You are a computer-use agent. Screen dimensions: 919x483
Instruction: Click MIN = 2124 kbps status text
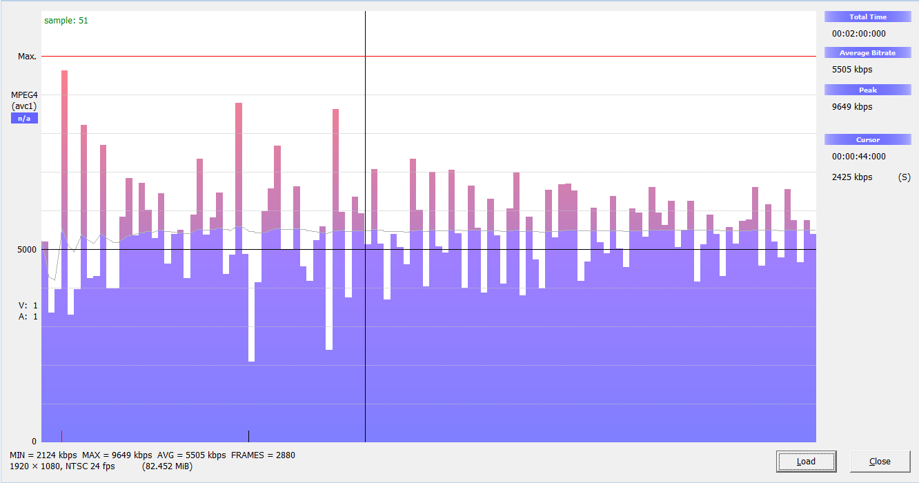pos(43,455)
